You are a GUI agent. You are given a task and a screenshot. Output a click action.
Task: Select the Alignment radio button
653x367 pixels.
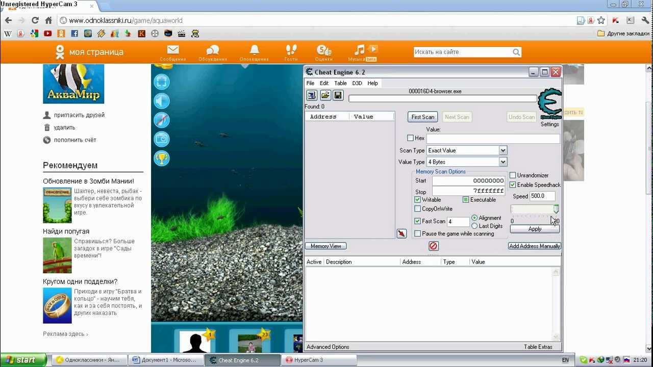(474, 218)
